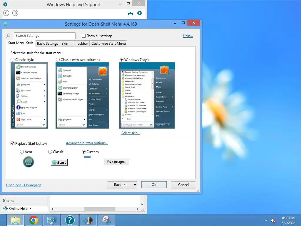The height and width of the screenshot is (226, 301).
Task: Confirm settings with OK button
Action: 154,185
